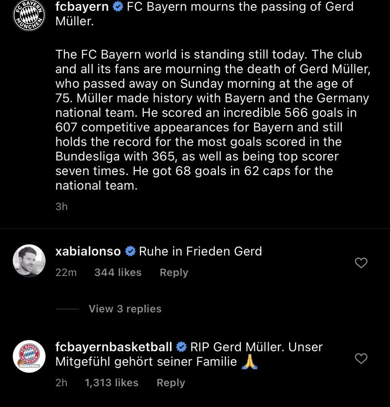This screenshot has width=390, height=407.
Task: Click the verified badge next to fcbayernbasketball
Action: [x=181, y=348]
